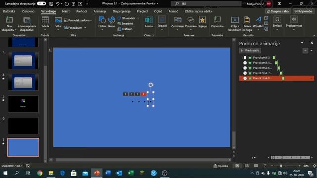Select Pravokotnik 5 animation entry

276,63
